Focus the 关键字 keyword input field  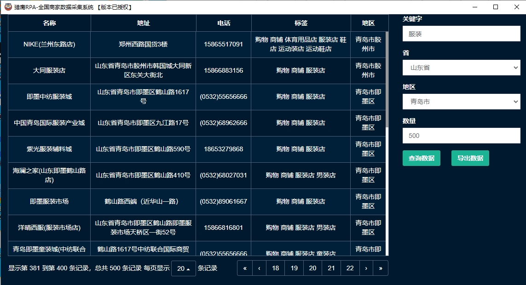[461, 34]
